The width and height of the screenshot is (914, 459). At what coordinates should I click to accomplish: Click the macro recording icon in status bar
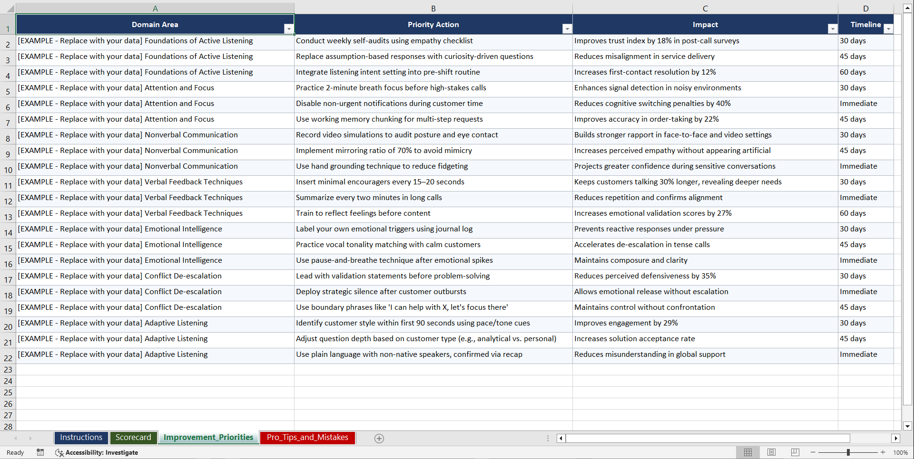40,452
